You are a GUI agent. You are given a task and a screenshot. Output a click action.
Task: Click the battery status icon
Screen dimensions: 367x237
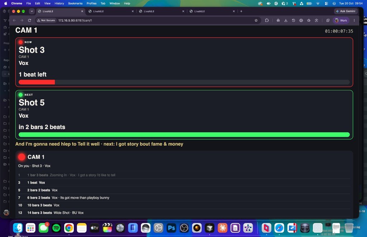click(309, 4)
